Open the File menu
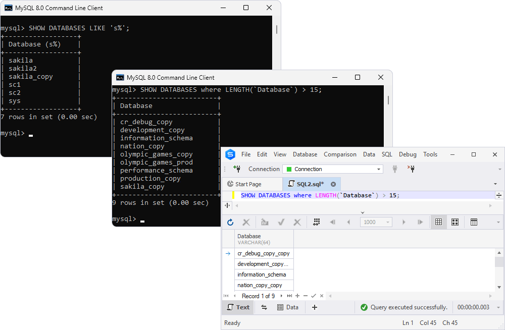The height and width of the screenshot is (330, 505). [246, 154]
